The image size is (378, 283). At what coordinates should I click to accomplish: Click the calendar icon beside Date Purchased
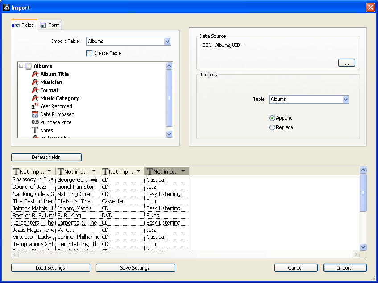click(x=35, y=114)
